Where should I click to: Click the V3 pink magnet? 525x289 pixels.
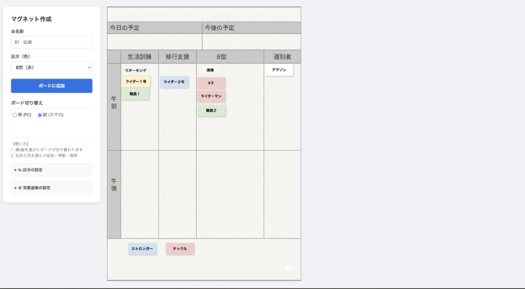pos(211,83)
